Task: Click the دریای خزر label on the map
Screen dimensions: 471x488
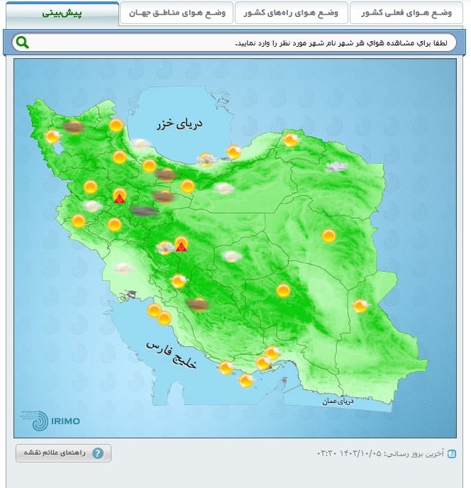Action: 179,124
